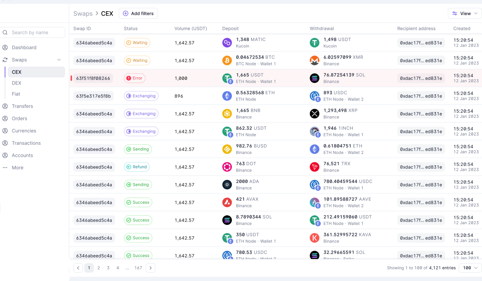482x281 pixels.
Task: Select the Transfers sidebar icon
Action: click(x=5, y=106)
